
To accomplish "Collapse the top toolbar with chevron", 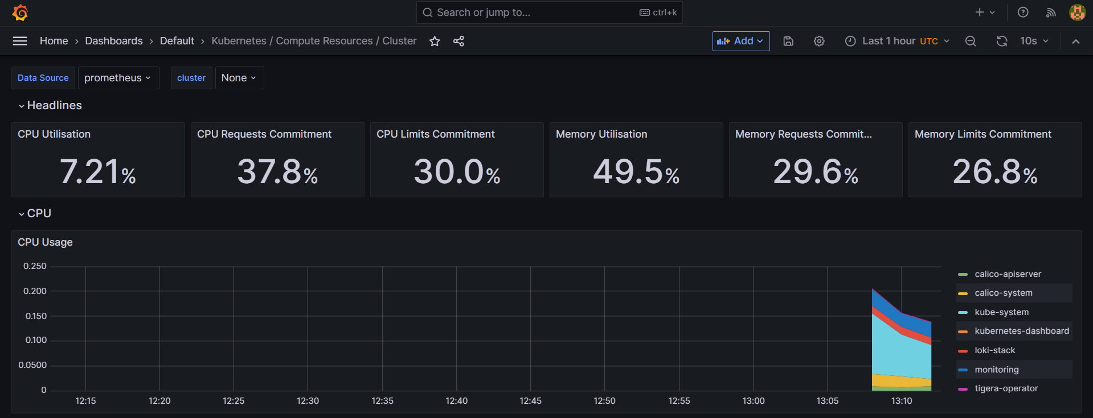I will coord(1075,41).
